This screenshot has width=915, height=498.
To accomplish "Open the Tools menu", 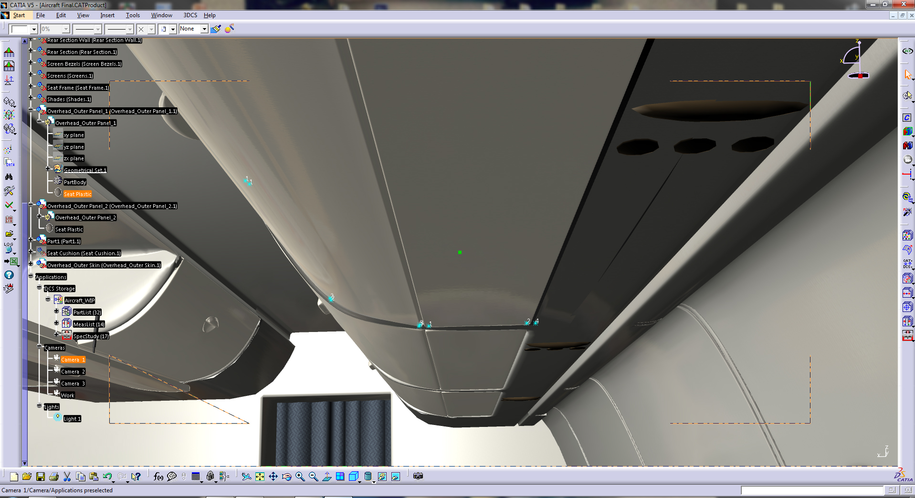I will coord(133,15).
